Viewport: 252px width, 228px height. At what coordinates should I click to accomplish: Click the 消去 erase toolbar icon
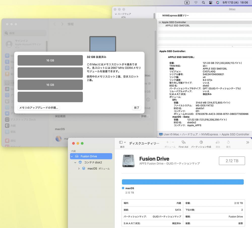pyautogui.click(x=218, y=143)
